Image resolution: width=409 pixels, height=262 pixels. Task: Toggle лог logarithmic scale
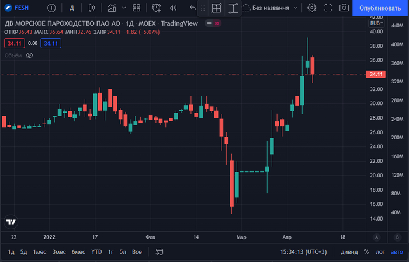click(x=382, y=252)
